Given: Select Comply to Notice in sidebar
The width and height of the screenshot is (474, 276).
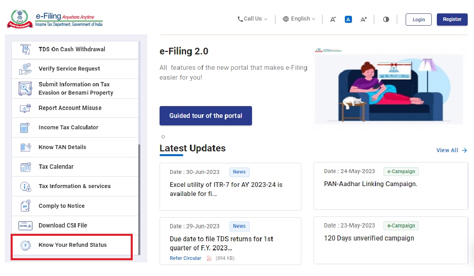Looking at the screenshot, I should 62,206.
